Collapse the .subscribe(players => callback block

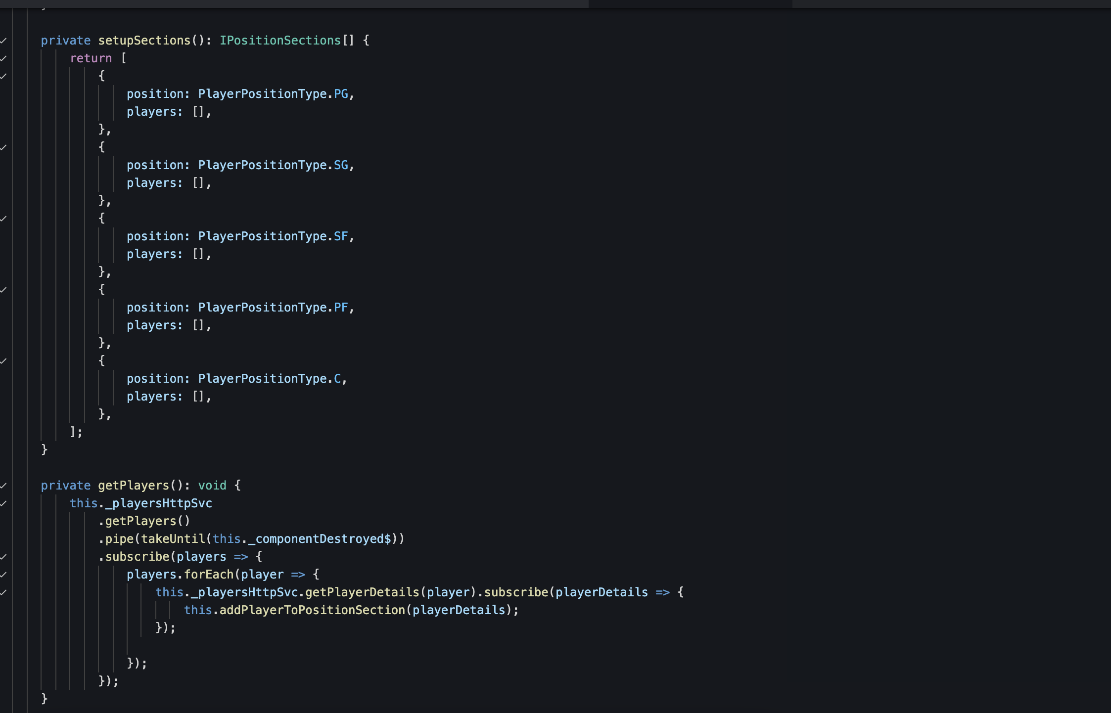click(x=3, y=557)
